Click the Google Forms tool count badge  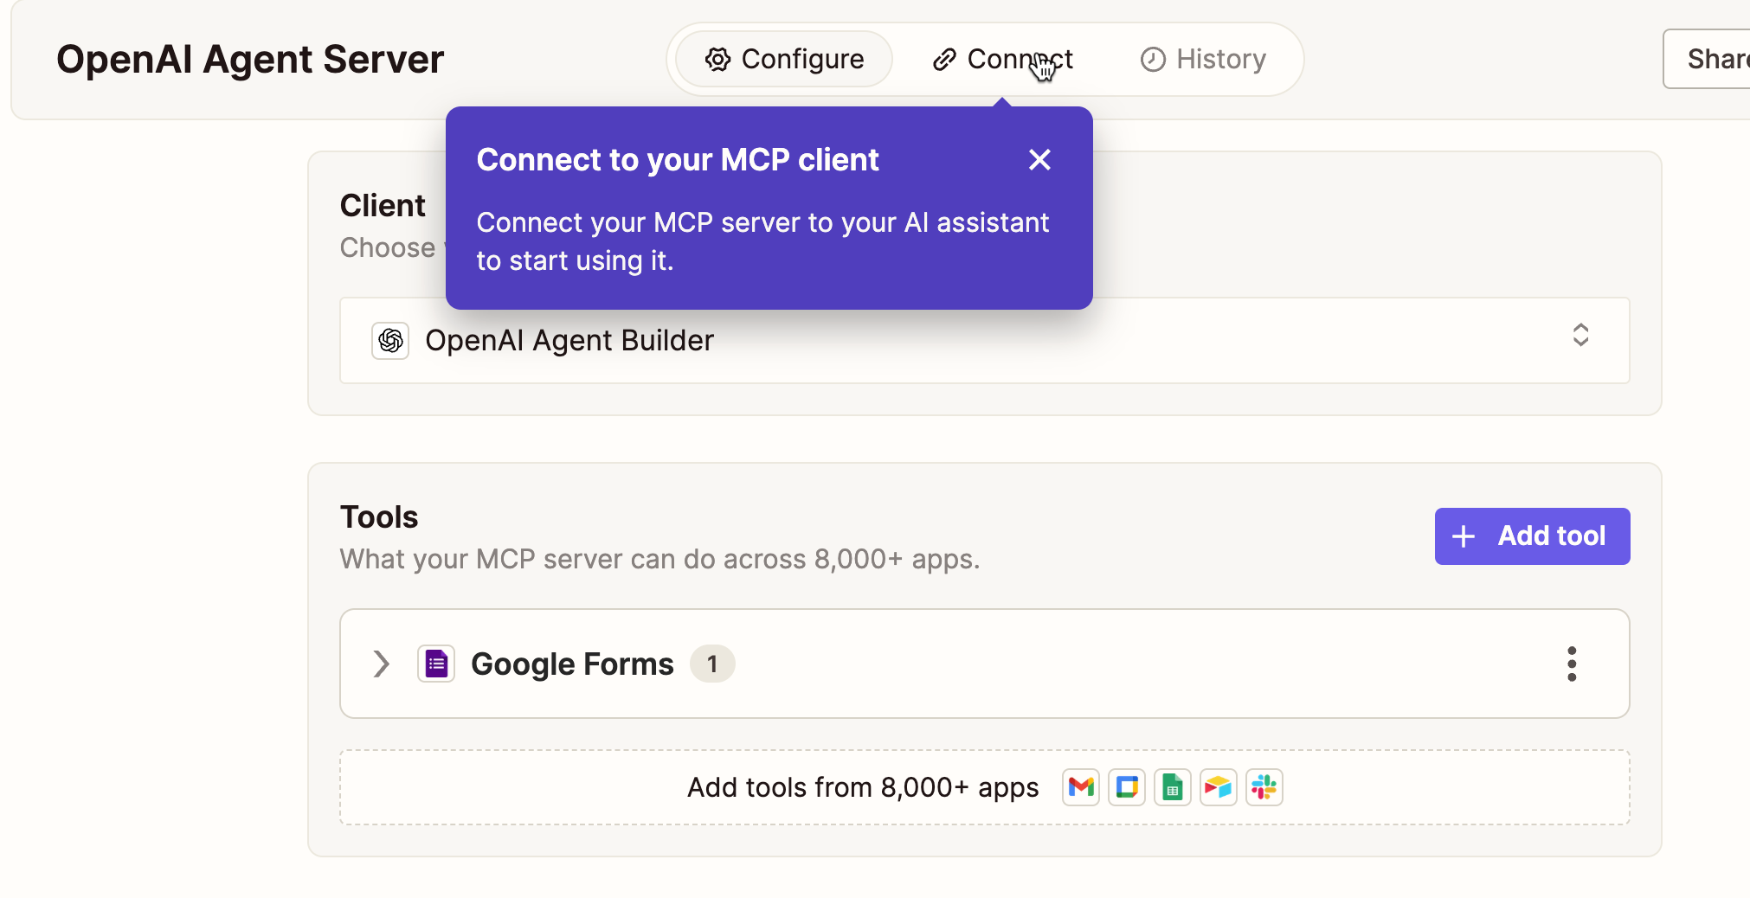click(x=712, y=664)
